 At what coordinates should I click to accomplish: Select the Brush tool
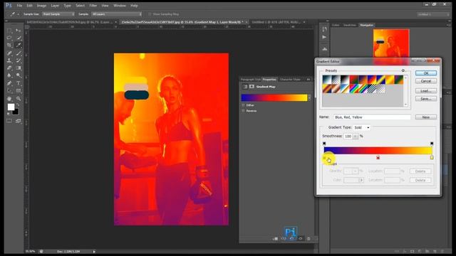click(19, 53)
